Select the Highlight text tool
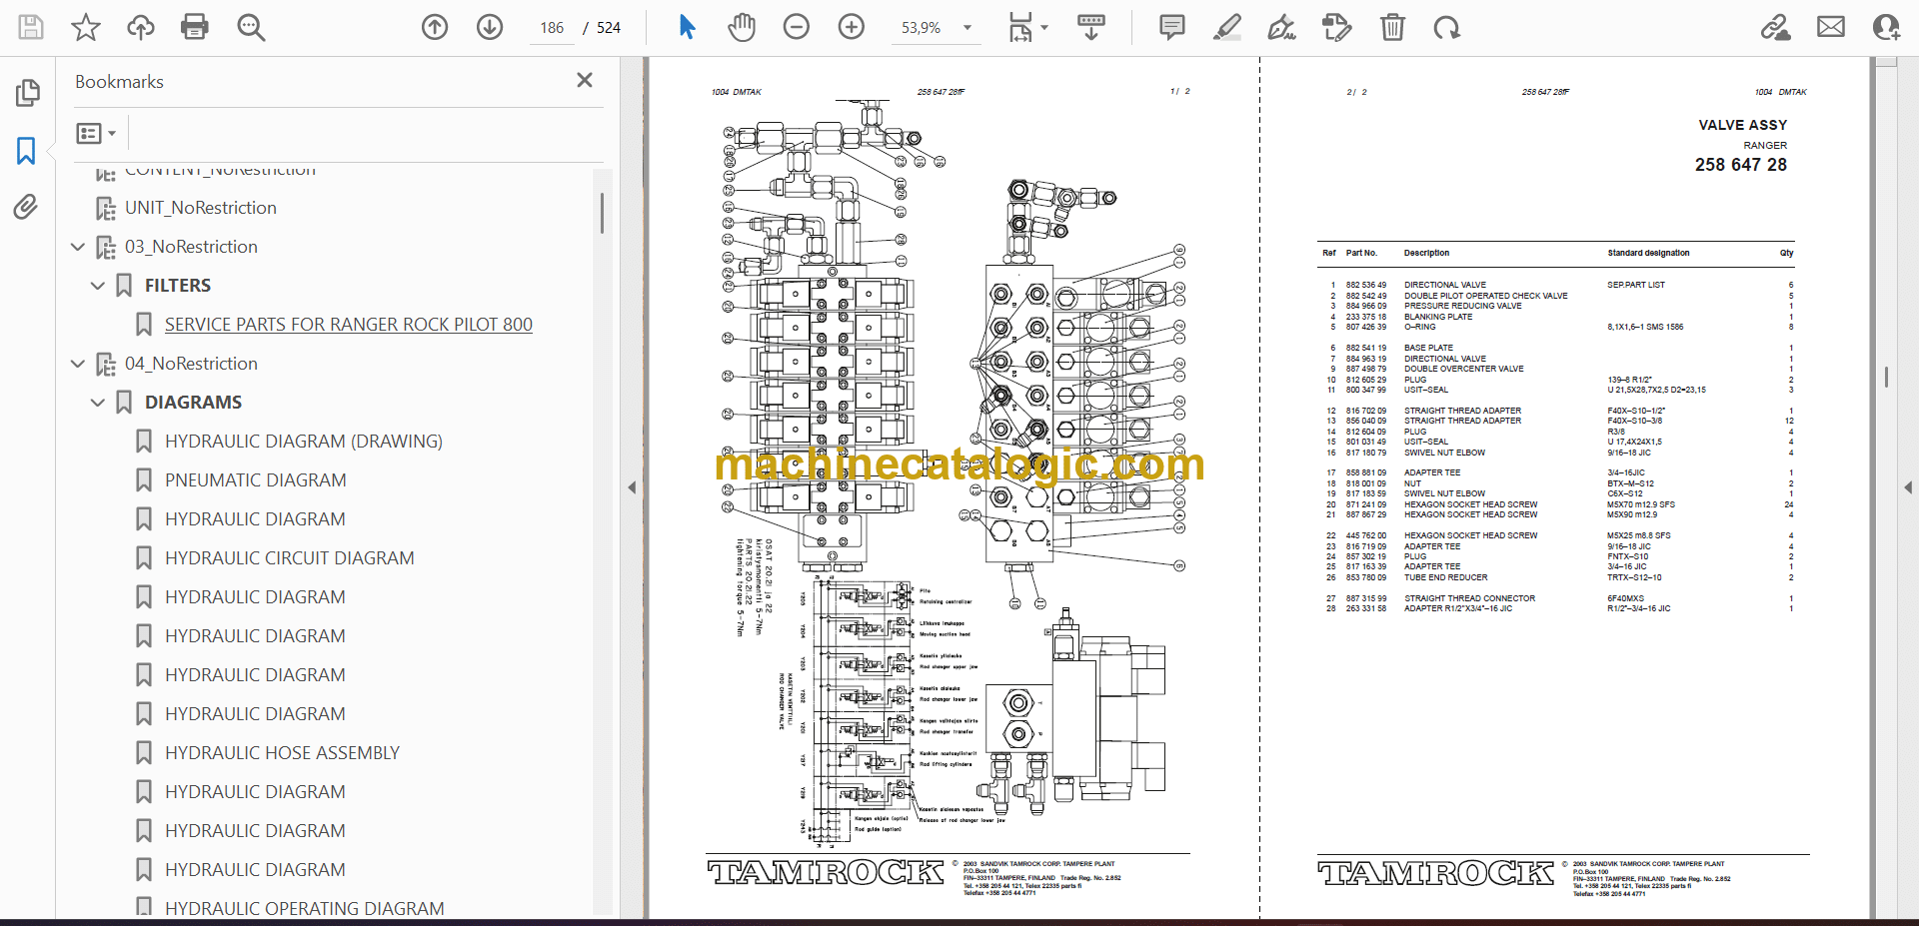1919x926 pixels. pyautogui.click(x=1227, y=27)
